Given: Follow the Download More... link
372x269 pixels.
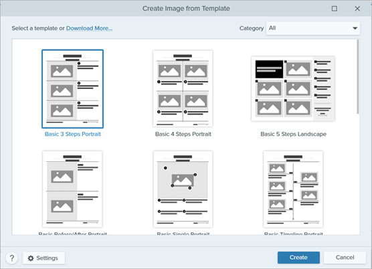Looking at the screenshot, I should click(x=89, y=28).
